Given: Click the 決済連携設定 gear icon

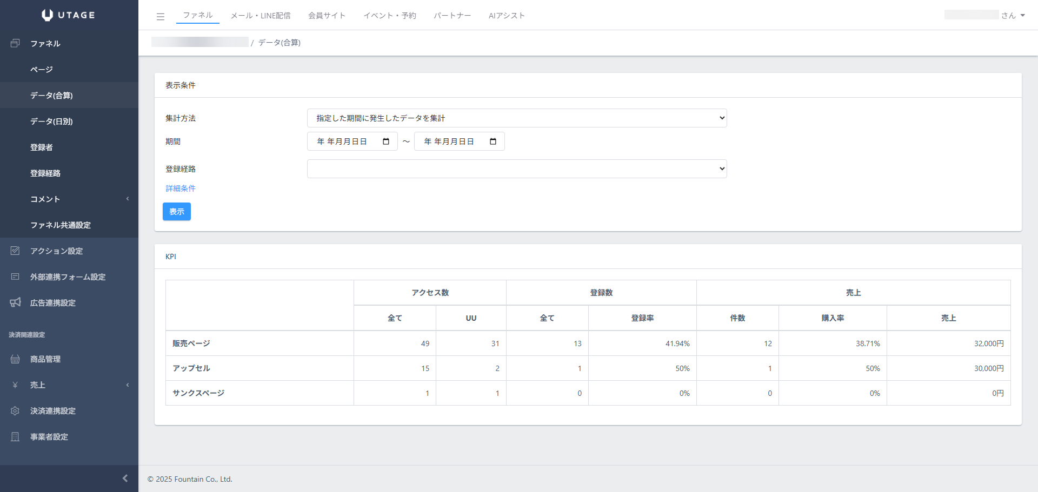Looking at the screenshot, I should pyautogui.click(x=15, y=411).
